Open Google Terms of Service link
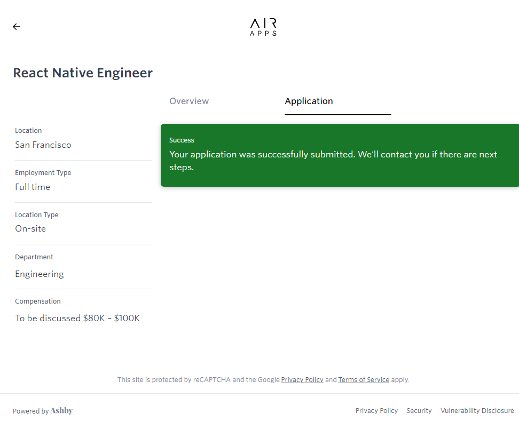 pyautogui.click(x=364, y=380)
